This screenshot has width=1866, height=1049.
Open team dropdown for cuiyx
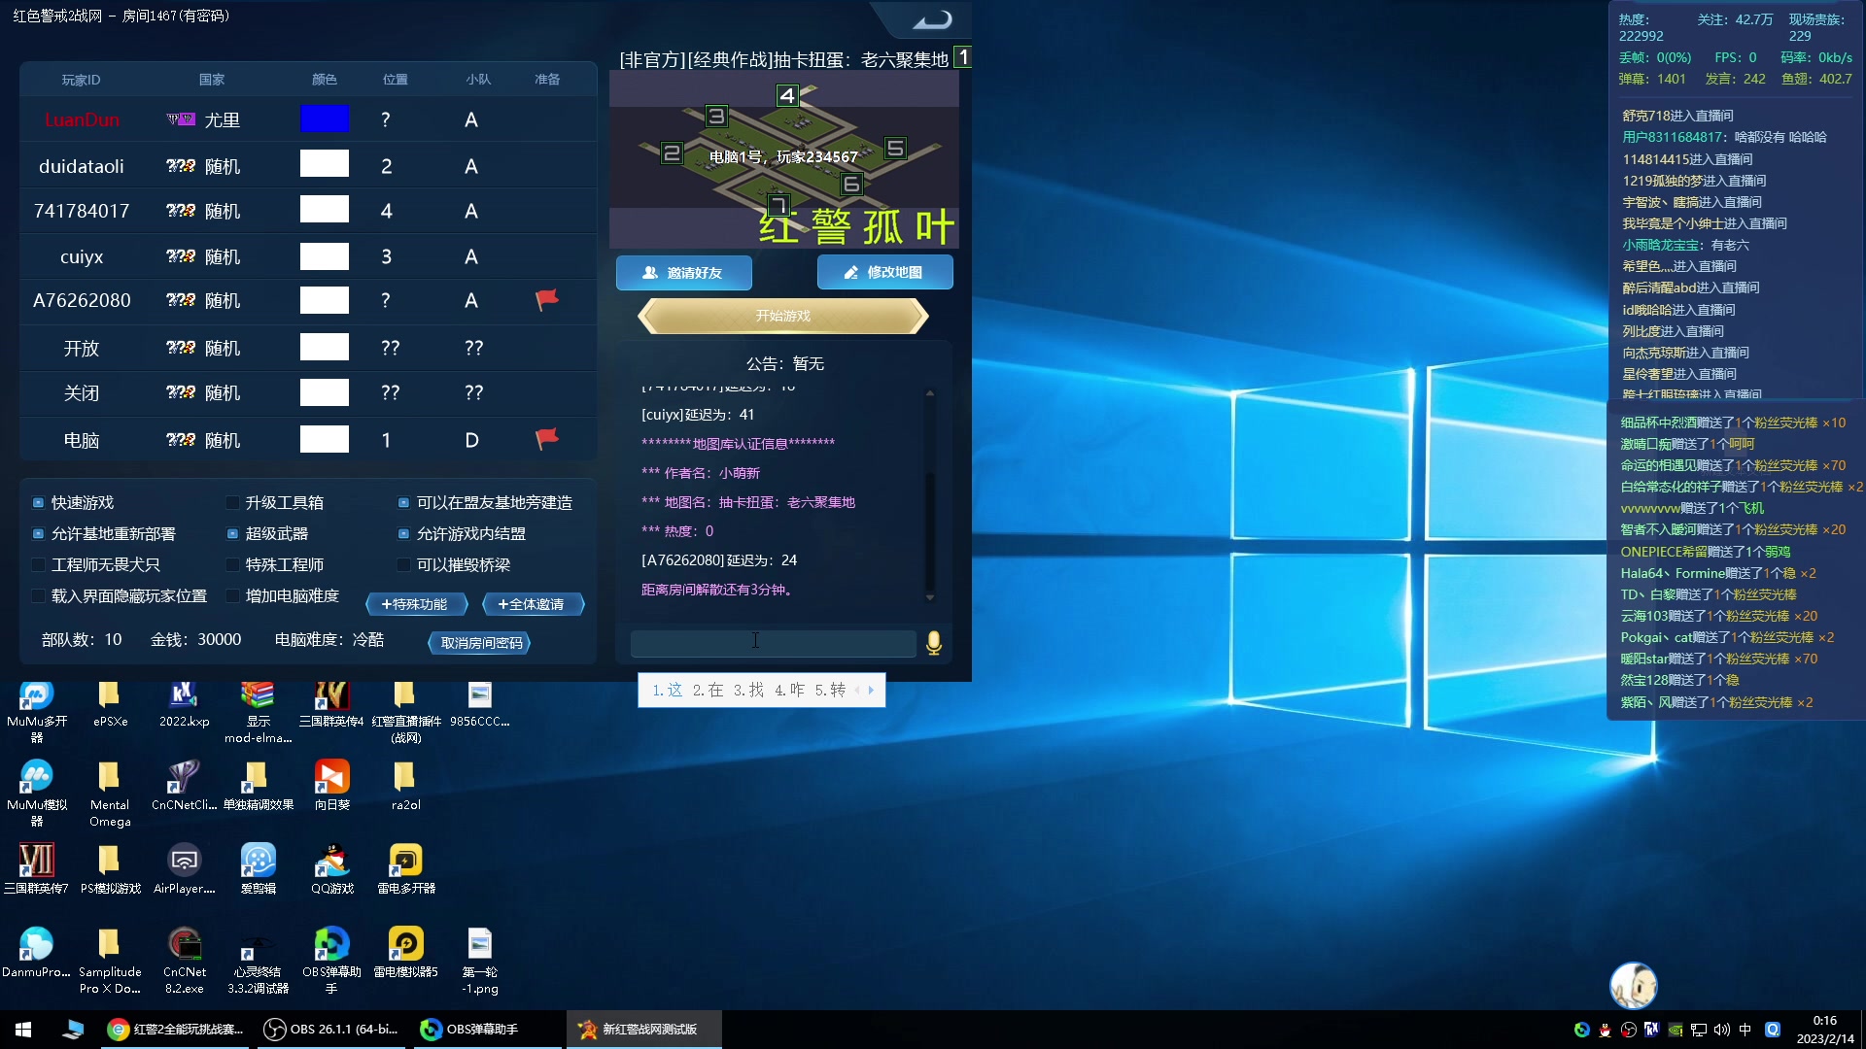pyautogui.click(x=471, y=256)
